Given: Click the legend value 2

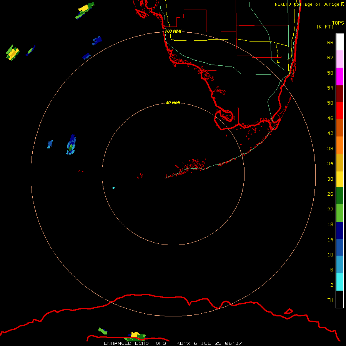Looking at the screenshot, I should [332, 285].
